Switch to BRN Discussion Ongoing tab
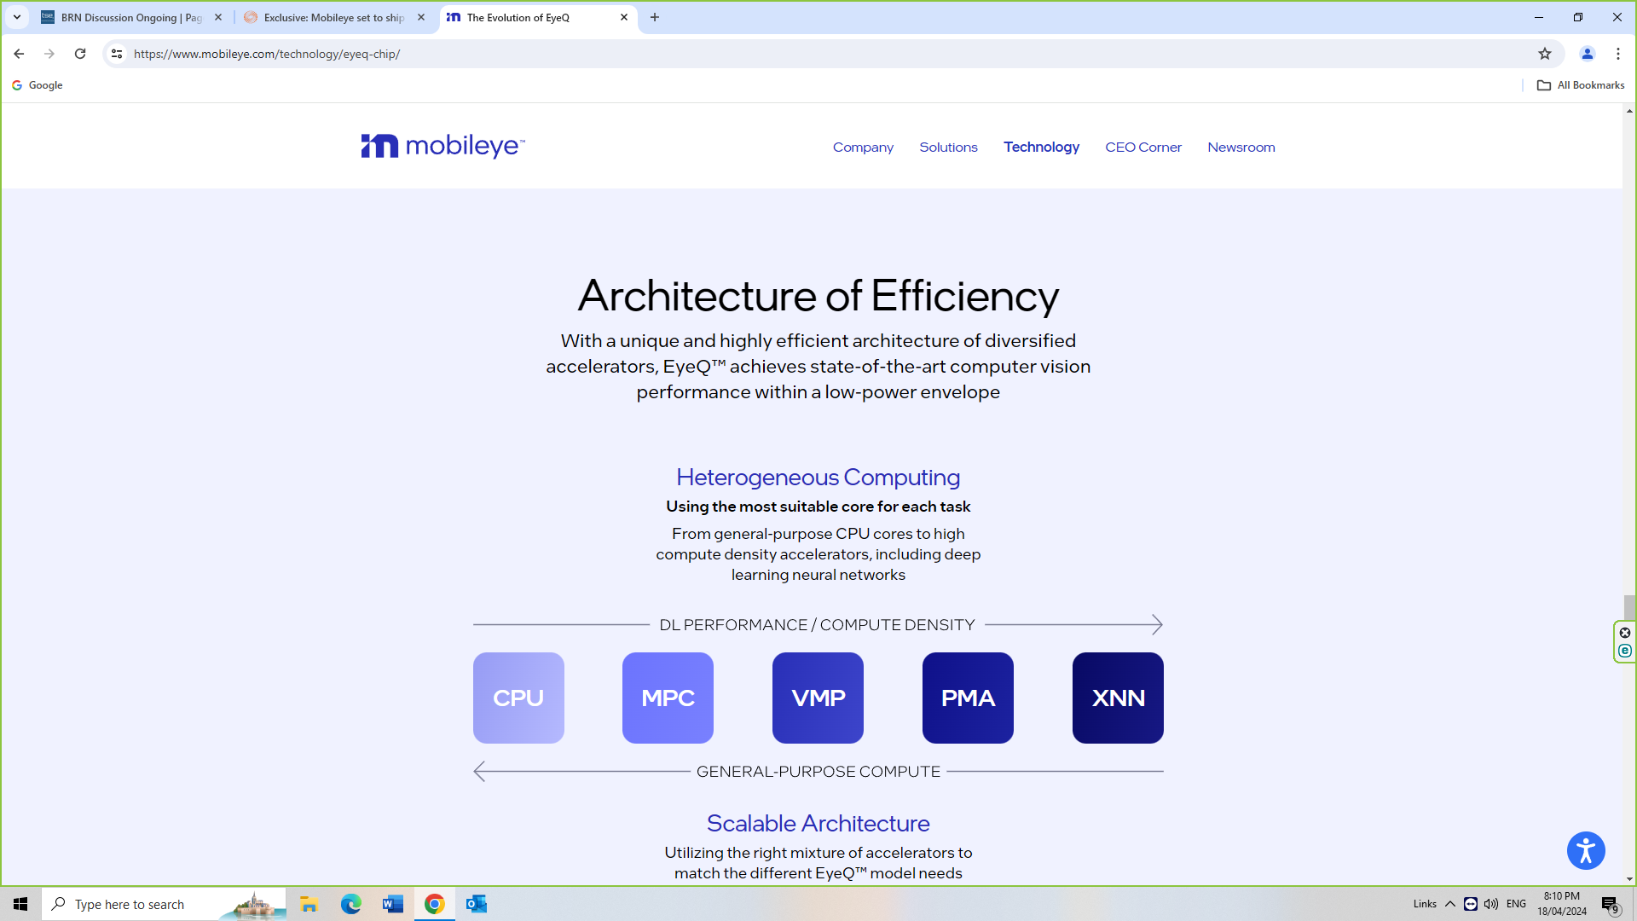This screenshot has height=921, width=1637. click(x=131, y=17)
